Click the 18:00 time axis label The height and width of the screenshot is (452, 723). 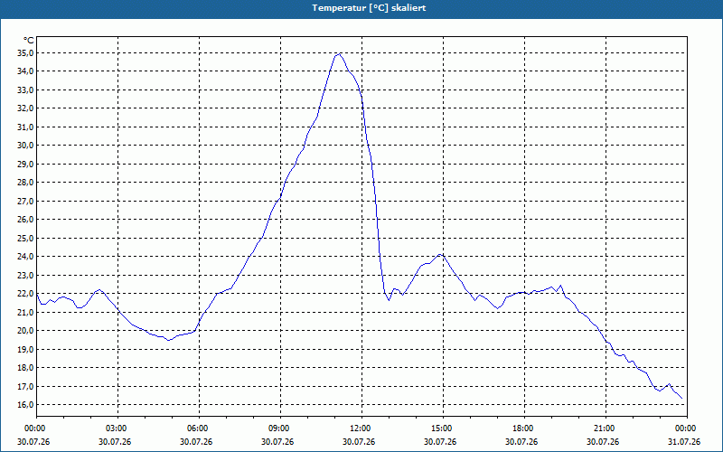(524, 428)
